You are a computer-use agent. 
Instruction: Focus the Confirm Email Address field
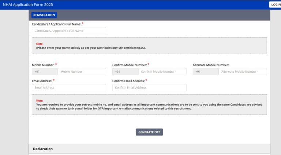149,88
